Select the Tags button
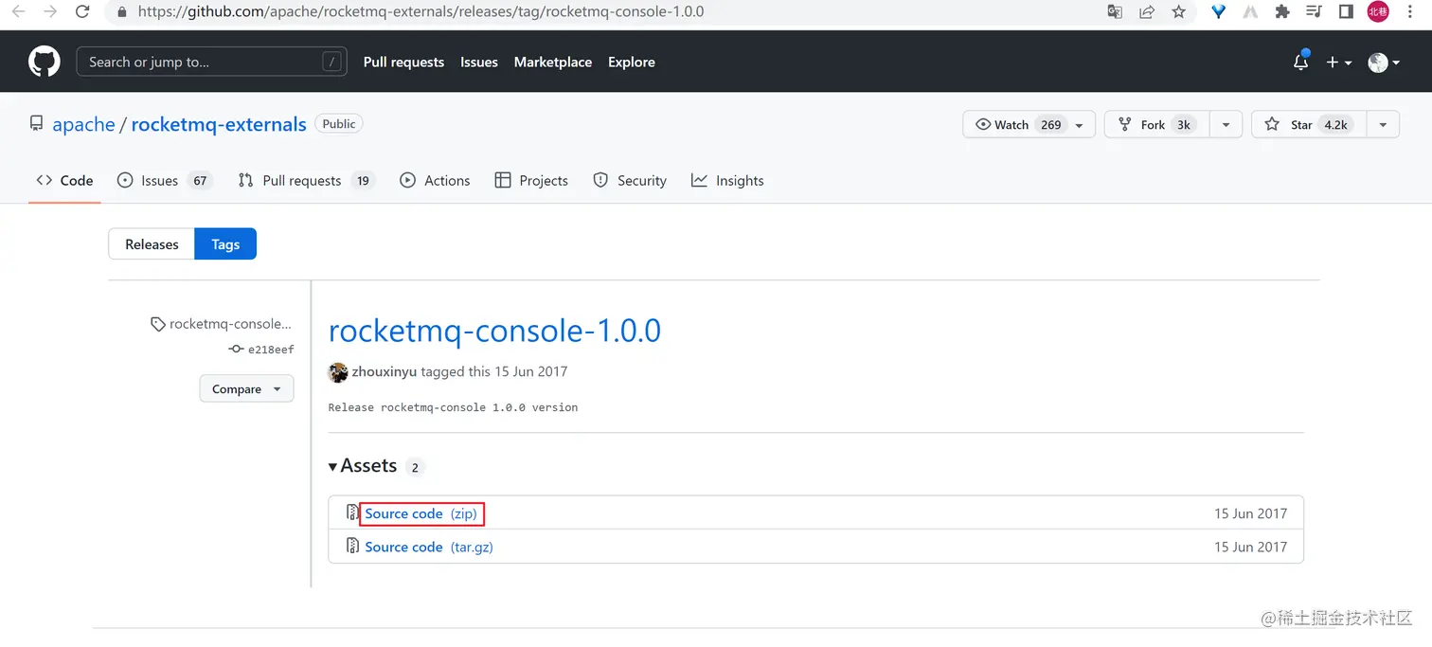This screenshot has height=647, width=1432. [x=225, y=244]
